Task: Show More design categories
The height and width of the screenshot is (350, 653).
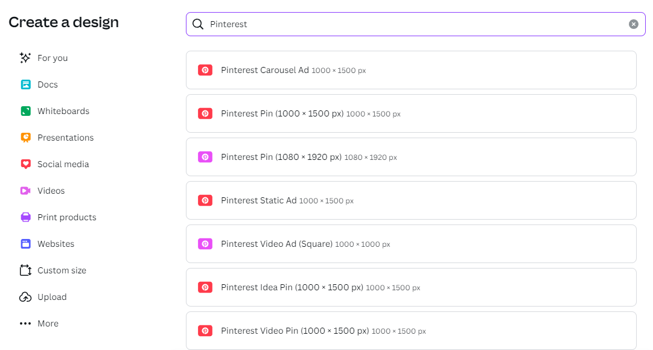Action: click(x=48, y=323)
